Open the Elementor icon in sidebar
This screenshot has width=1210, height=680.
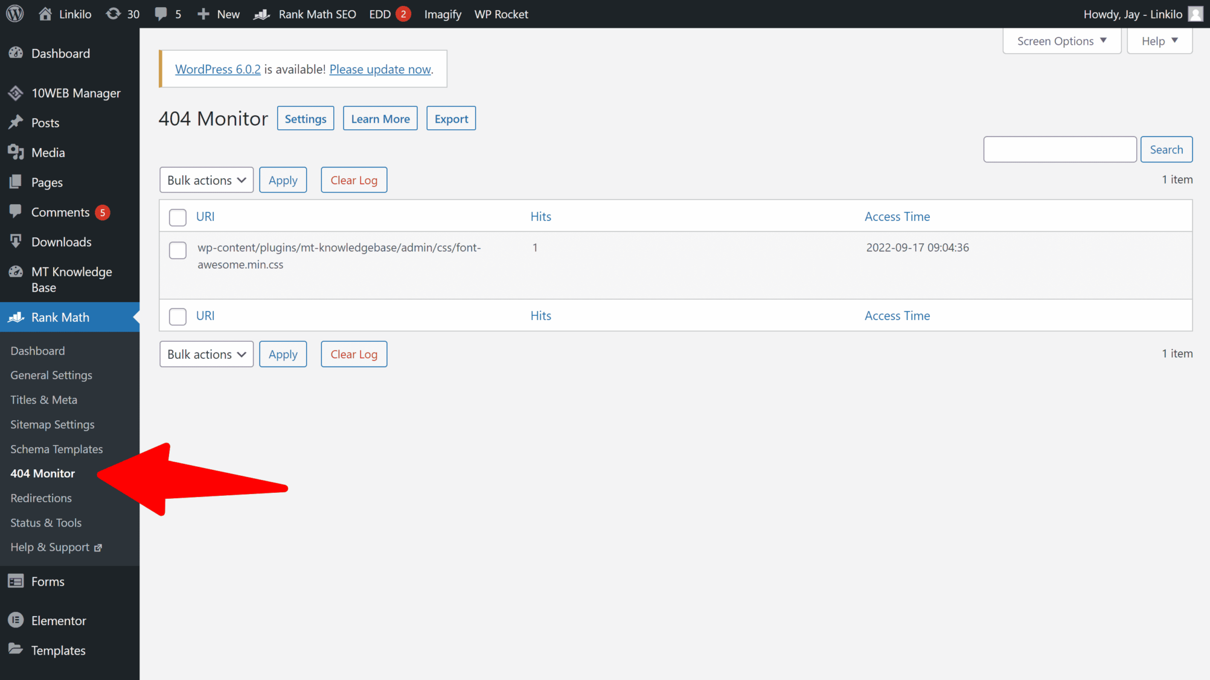coord(16,620)
